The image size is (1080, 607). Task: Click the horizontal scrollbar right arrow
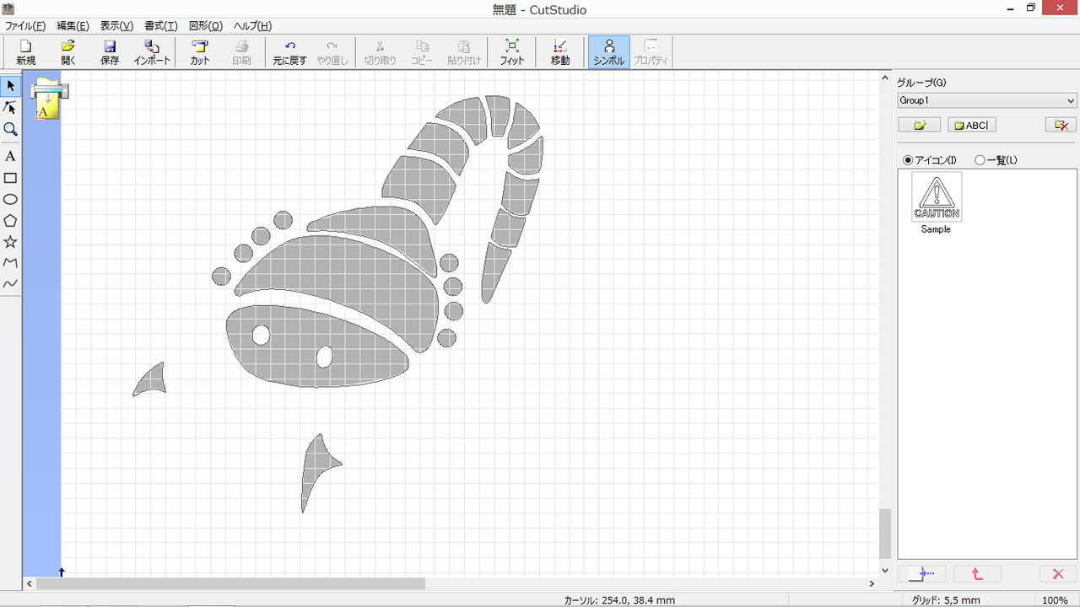pos(872,583)
